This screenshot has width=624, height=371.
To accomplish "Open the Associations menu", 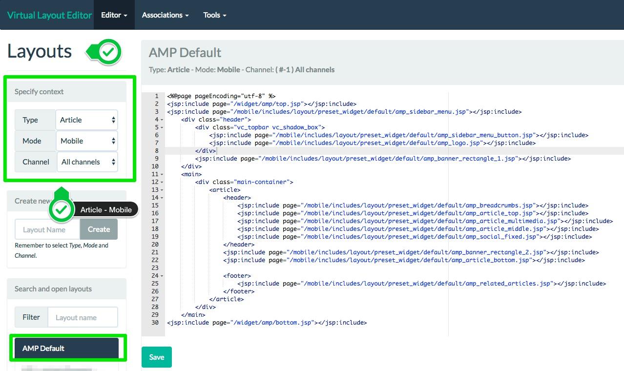I will pyautogui.click(x=165, y=15).
